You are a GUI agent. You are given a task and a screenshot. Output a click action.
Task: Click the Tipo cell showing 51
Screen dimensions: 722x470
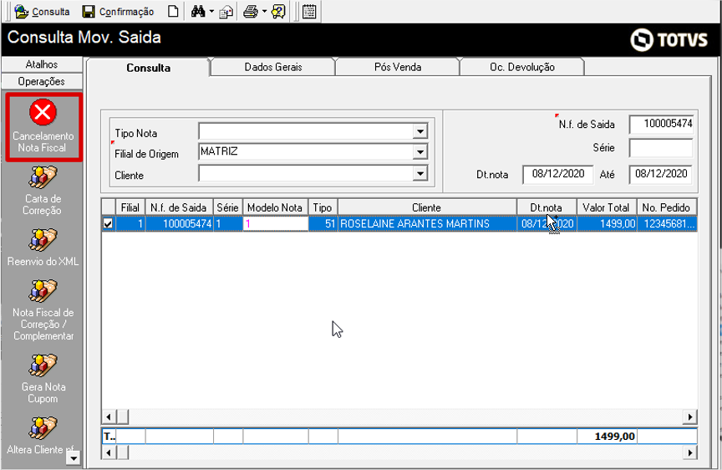pyautogui.click(x=323, y=224)
